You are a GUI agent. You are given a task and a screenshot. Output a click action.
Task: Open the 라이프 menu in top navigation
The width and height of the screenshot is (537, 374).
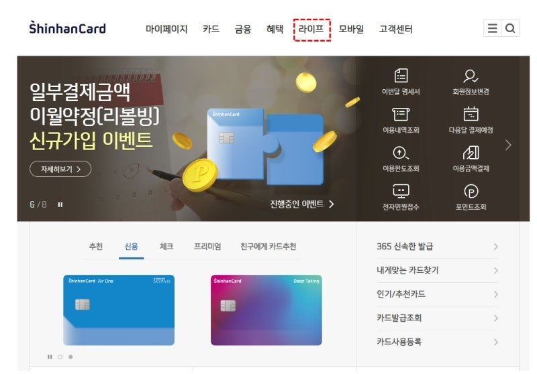click(x=311, y=29)
